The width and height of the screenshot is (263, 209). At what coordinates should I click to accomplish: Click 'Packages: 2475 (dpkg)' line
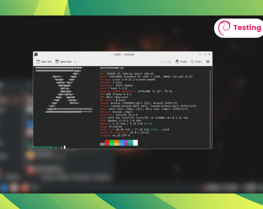(x=116, y=85)
